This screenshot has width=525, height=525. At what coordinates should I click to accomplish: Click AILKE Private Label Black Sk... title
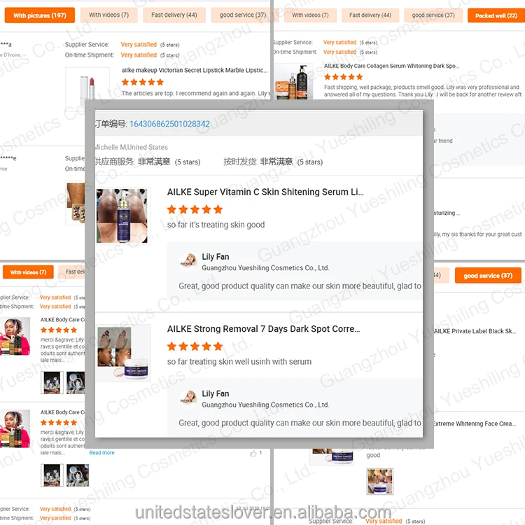[x=475, y=331]
